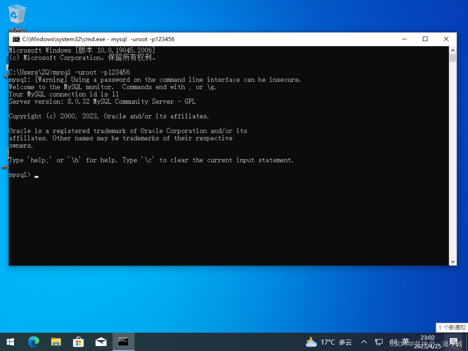Viewport: 468px width, 351px height.
Task: Click the new notification popup
Action: (x=452, y=327)
